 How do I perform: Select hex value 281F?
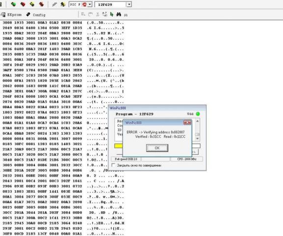click(x=42, y=49)
